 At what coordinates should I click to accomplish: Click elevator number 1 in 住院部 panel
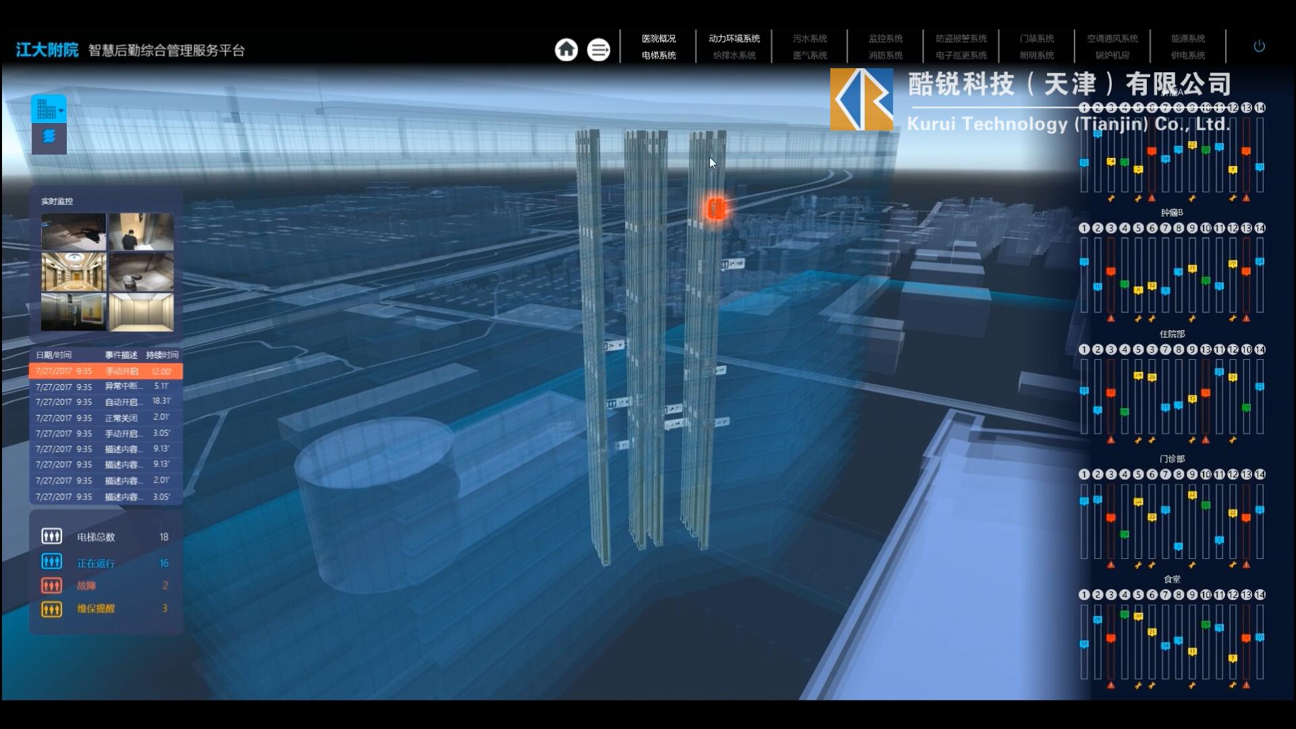point(1084,350)
